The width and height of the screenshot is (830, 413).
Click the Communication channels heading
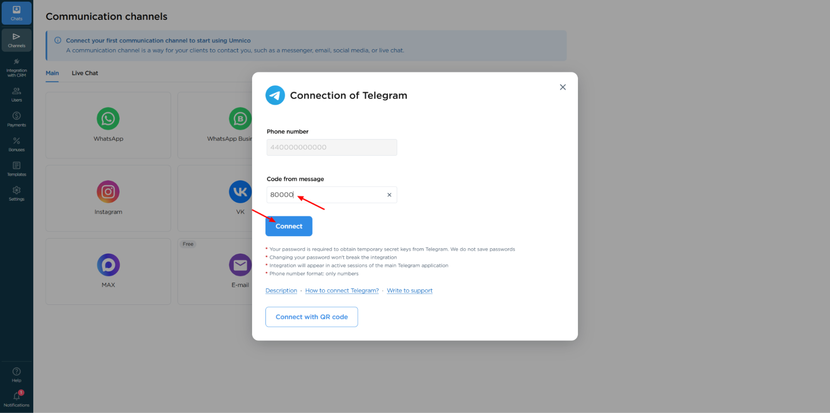click(x=107, y=17)
